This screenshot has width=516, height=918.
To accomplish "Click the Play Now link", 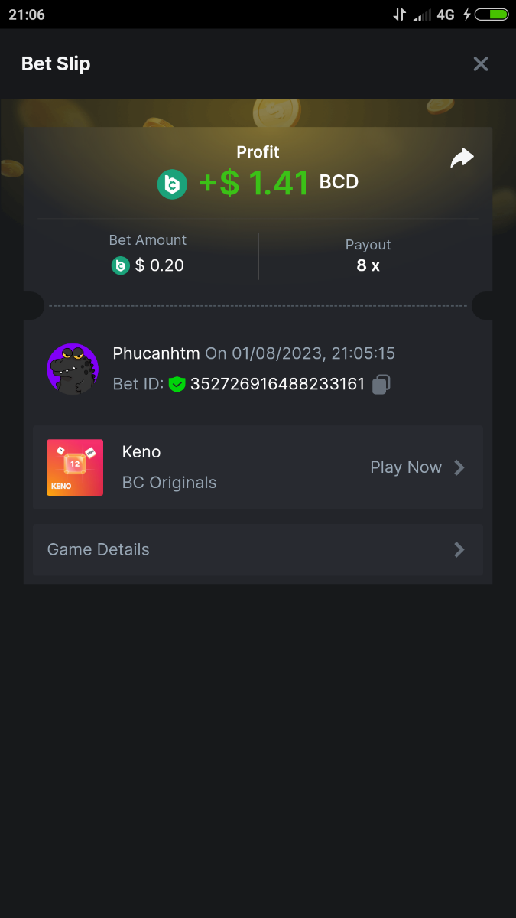I will point(406,467).
